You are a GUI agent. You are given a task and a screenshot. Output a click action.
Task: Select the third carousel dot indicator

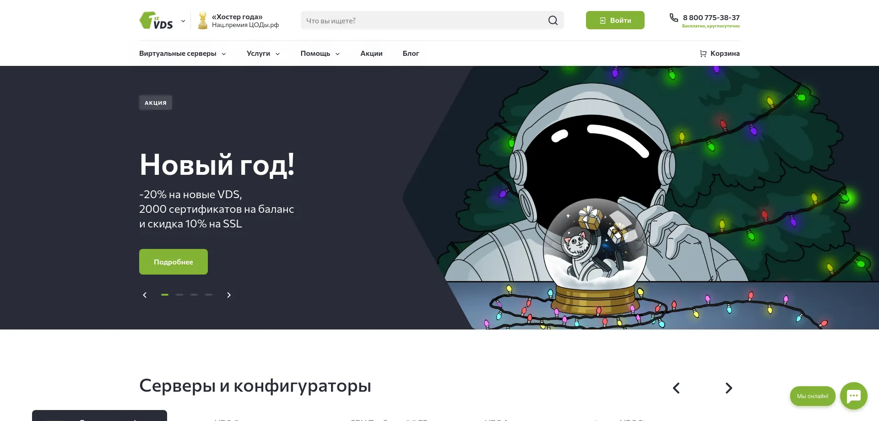(x=194, y=295)
